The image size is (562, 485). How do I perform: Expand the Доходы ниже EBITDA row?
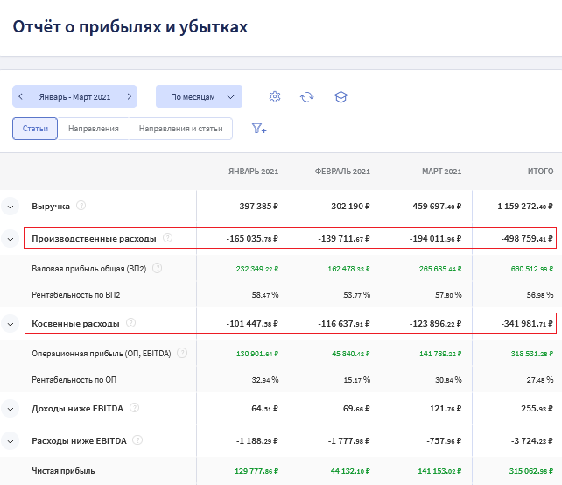(x=11, y=408)
